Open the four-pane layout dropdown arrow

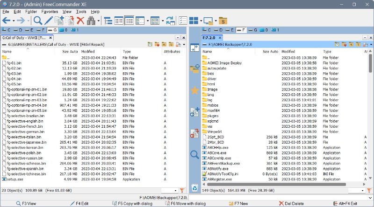pos(201,21)
